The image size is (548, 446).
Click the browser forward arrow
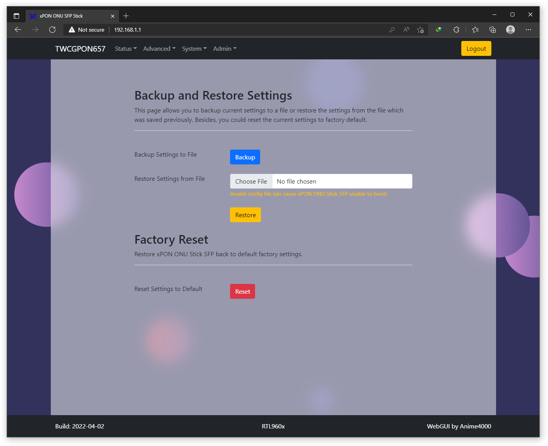coord(35,30)
